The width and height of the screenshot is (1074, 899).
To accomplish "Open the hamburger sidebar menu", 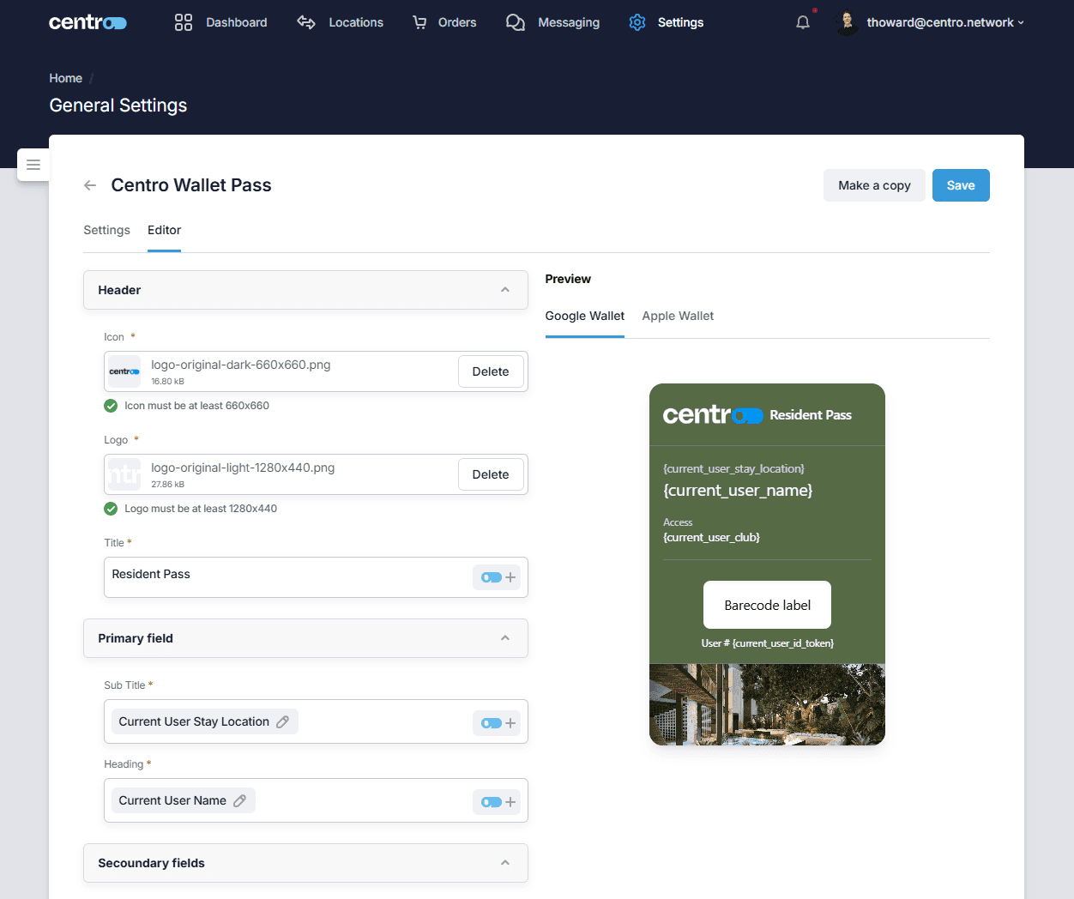I will point(33,165).
